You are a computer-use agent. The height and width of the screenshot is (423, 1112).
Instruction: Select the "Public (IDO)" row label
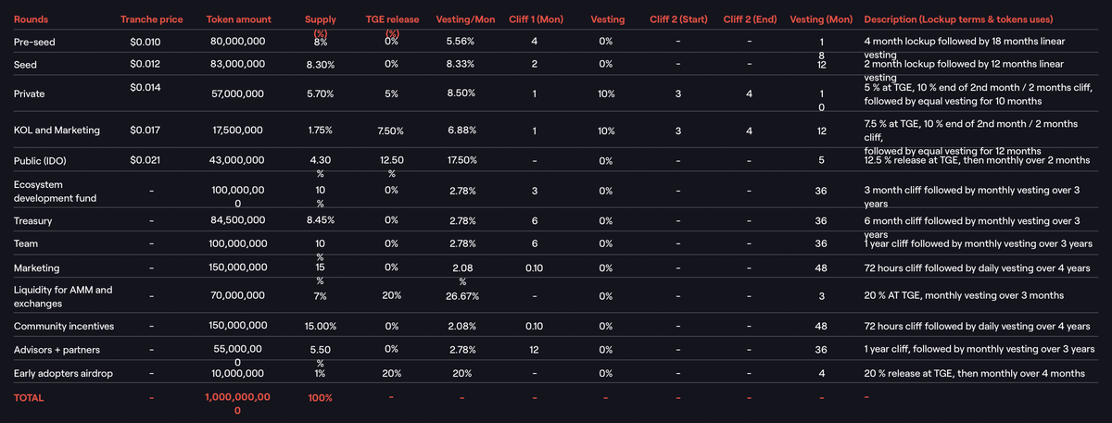click(x=41, y=160)
